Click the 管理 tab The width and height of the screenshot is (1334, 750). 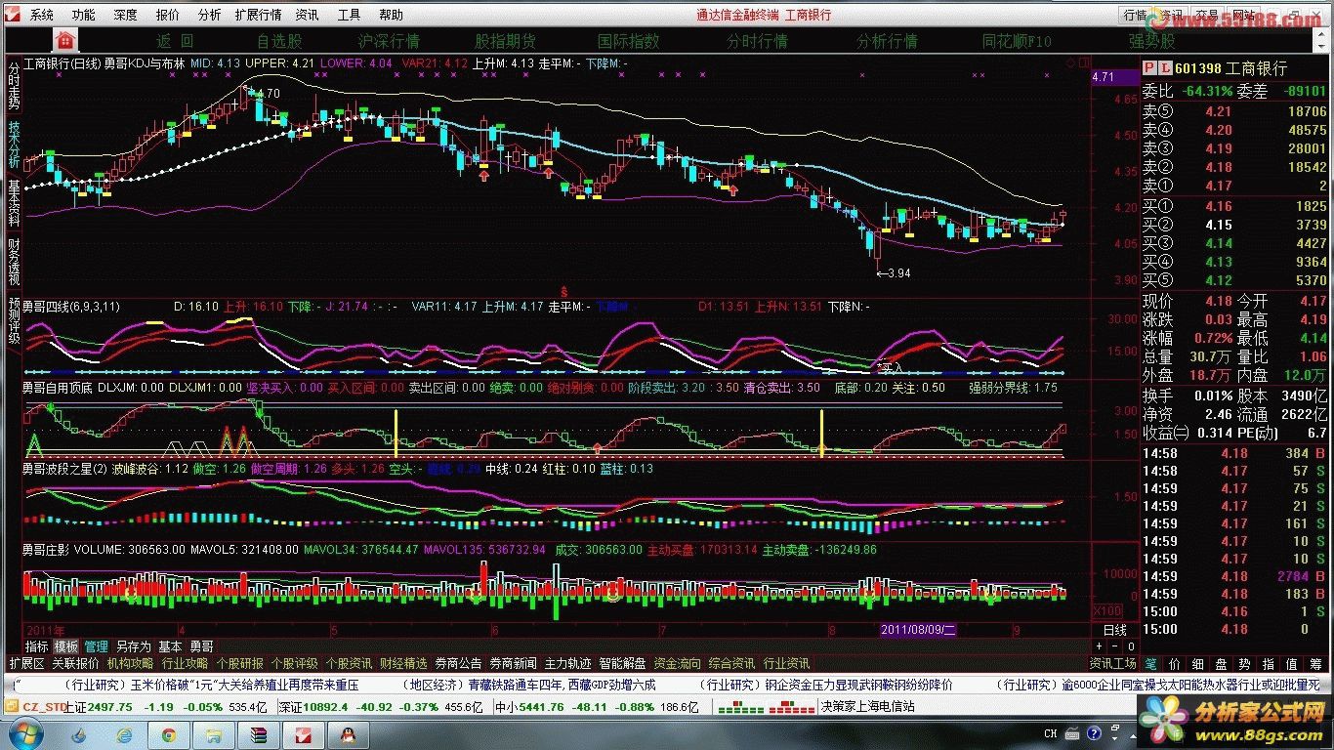coord(96,646)
